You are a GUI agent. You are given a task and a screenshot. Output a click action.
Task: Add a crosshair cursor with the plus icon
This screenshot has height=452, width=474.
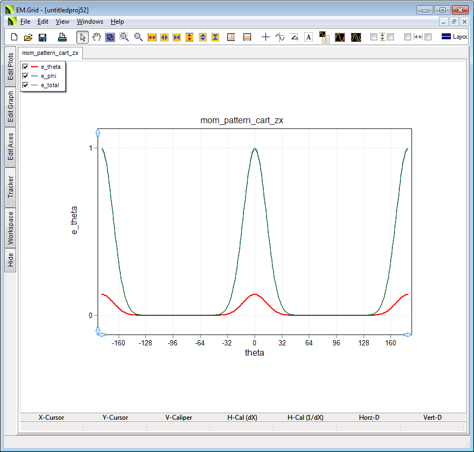click(265, 37)
